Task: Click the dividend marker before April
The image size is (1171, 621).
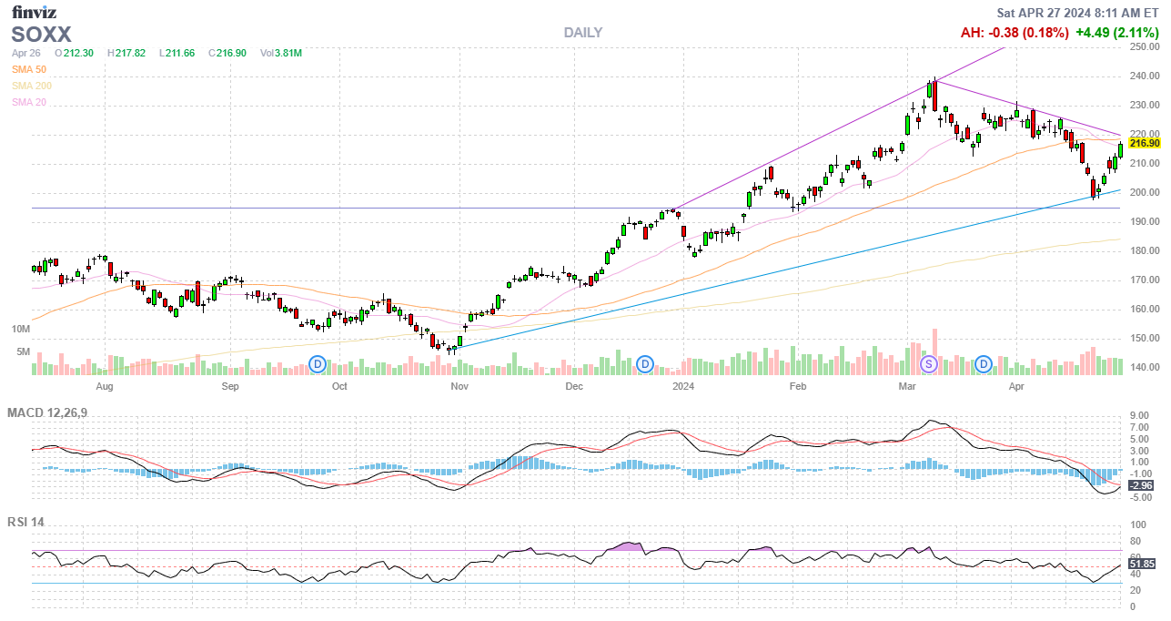Action: [984, 364]
